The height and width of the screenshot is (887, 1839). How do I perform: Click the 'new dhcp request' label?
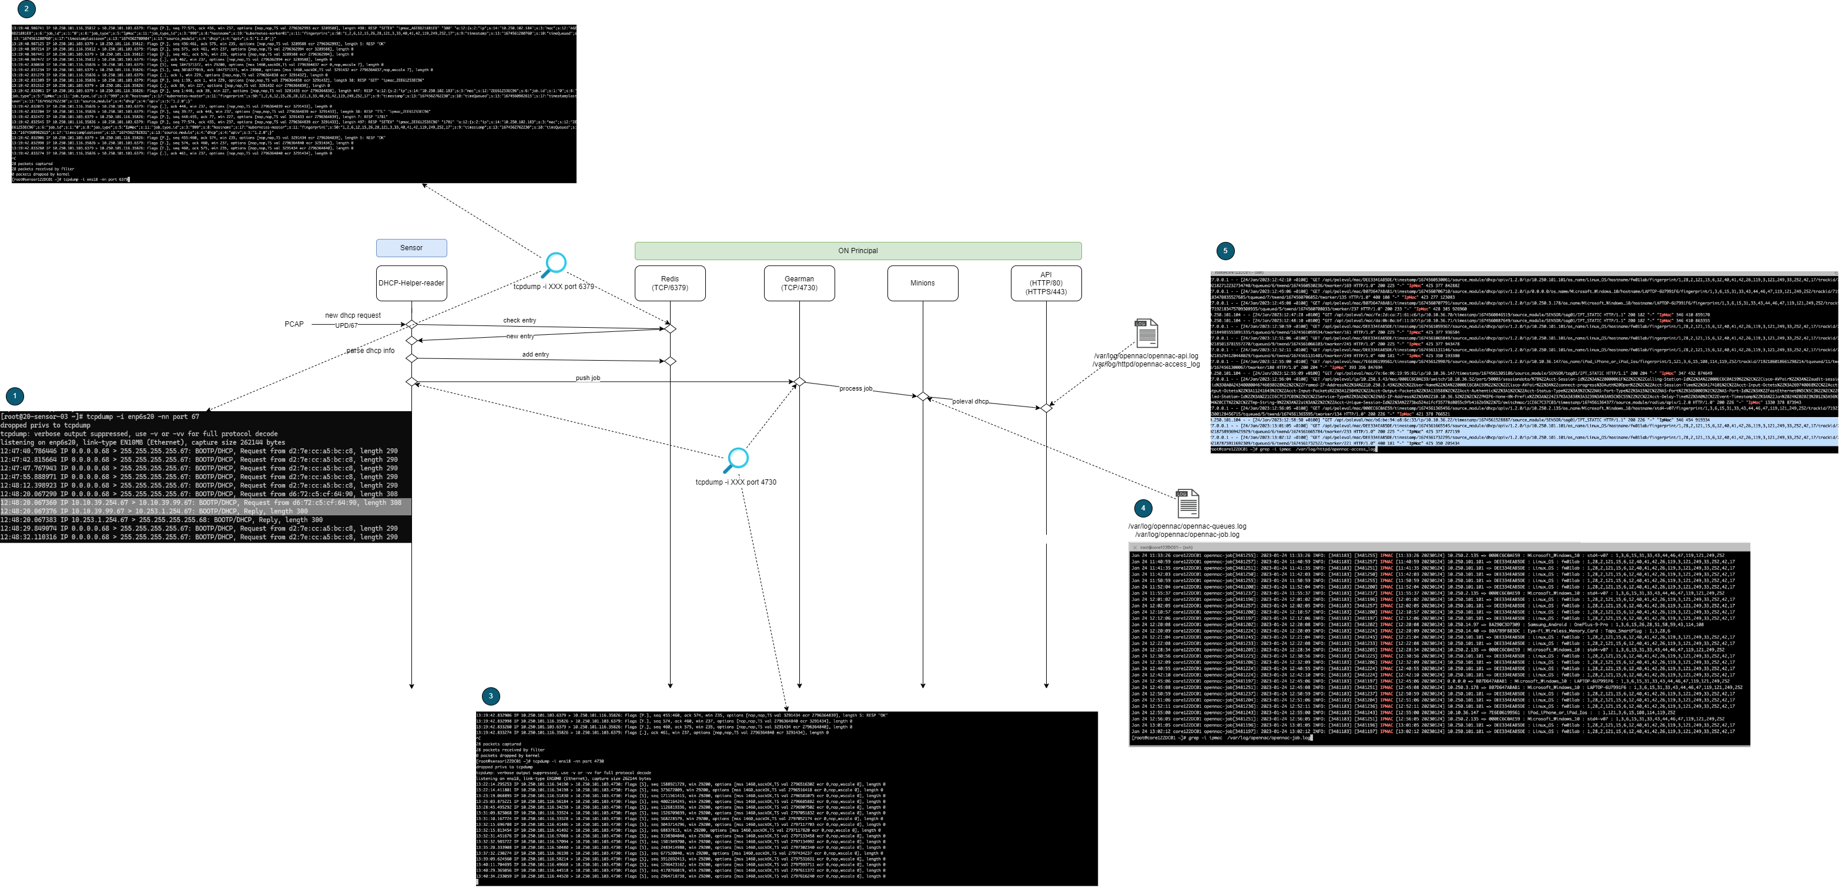coord(353,315)
